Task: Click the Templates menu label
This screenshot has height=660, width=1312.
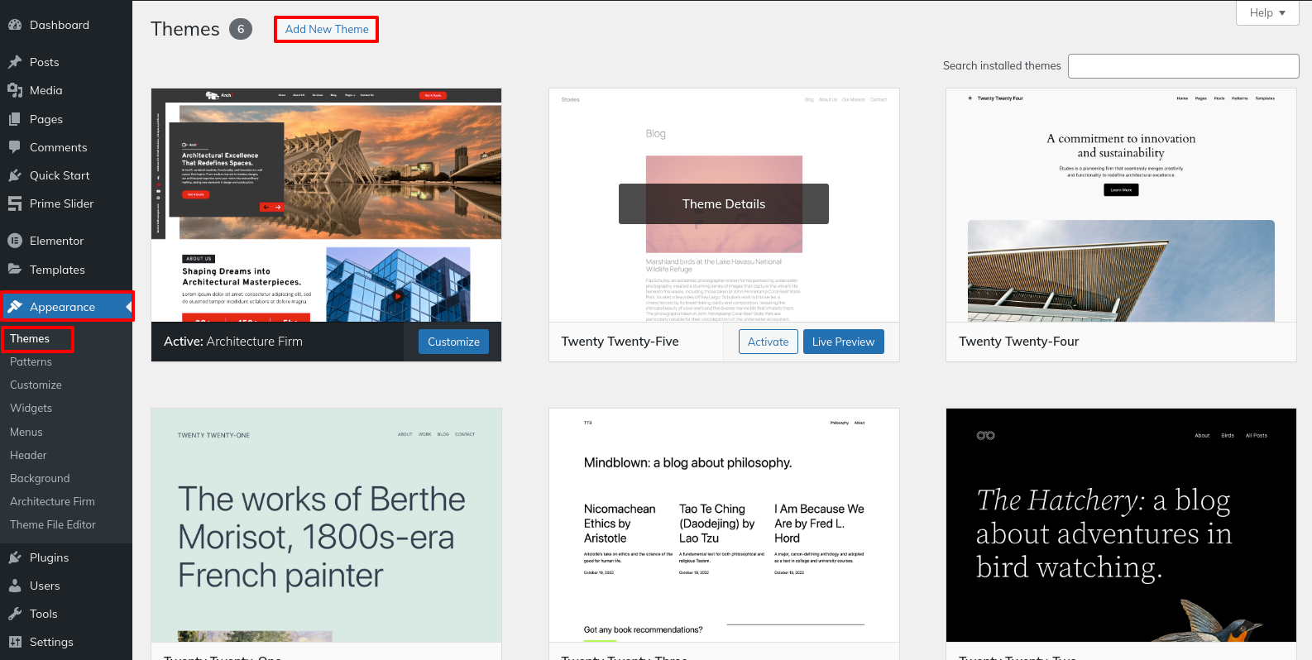Action: (57, 270)
